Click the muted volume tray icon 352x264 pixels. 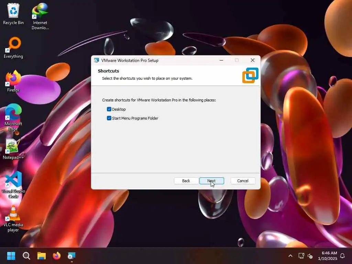310,256
